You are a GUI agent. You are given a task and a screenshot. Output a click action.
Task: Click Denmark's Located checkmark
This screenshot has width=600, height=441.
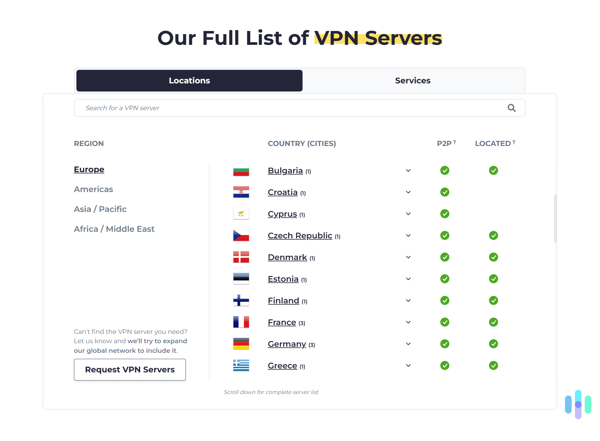coord(493,257)
